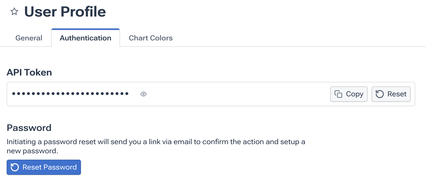Copy the API token
Screen dimensions: 426x181
click(349, 94)
